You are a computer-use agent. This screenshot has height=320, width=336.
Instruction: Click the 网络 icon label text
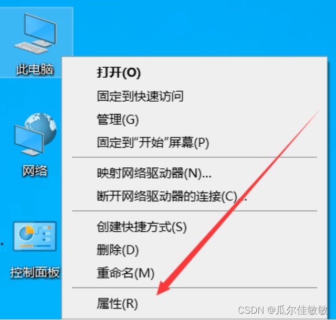[x=35, y=171]
